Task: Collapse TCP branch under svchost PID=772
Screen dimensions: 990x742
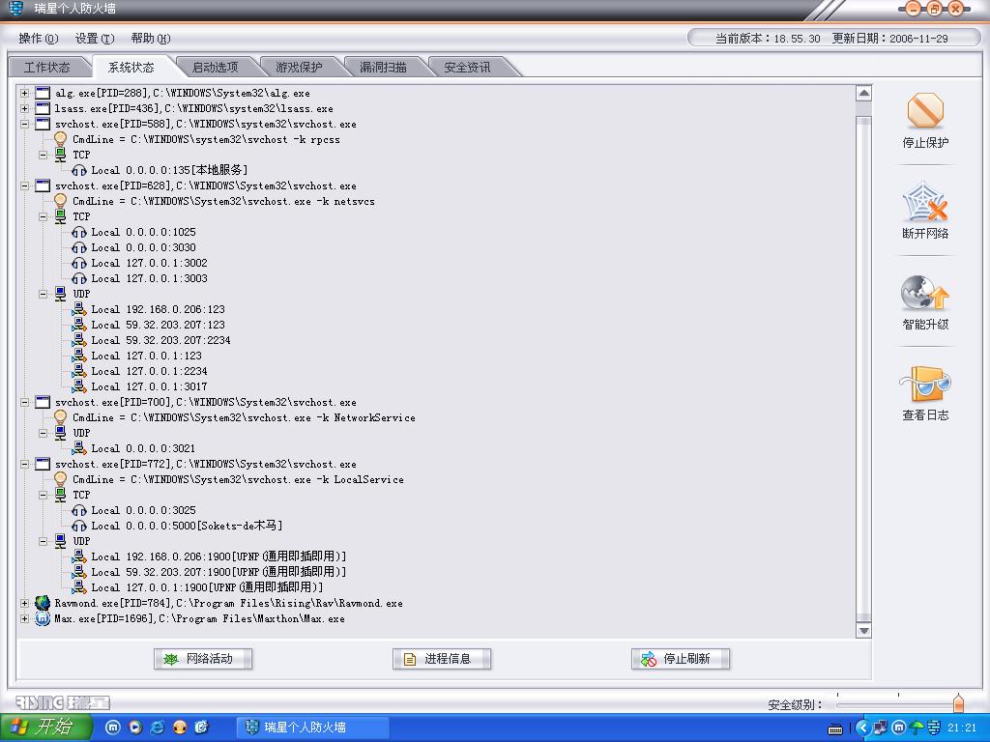Action: coord(43,496)
